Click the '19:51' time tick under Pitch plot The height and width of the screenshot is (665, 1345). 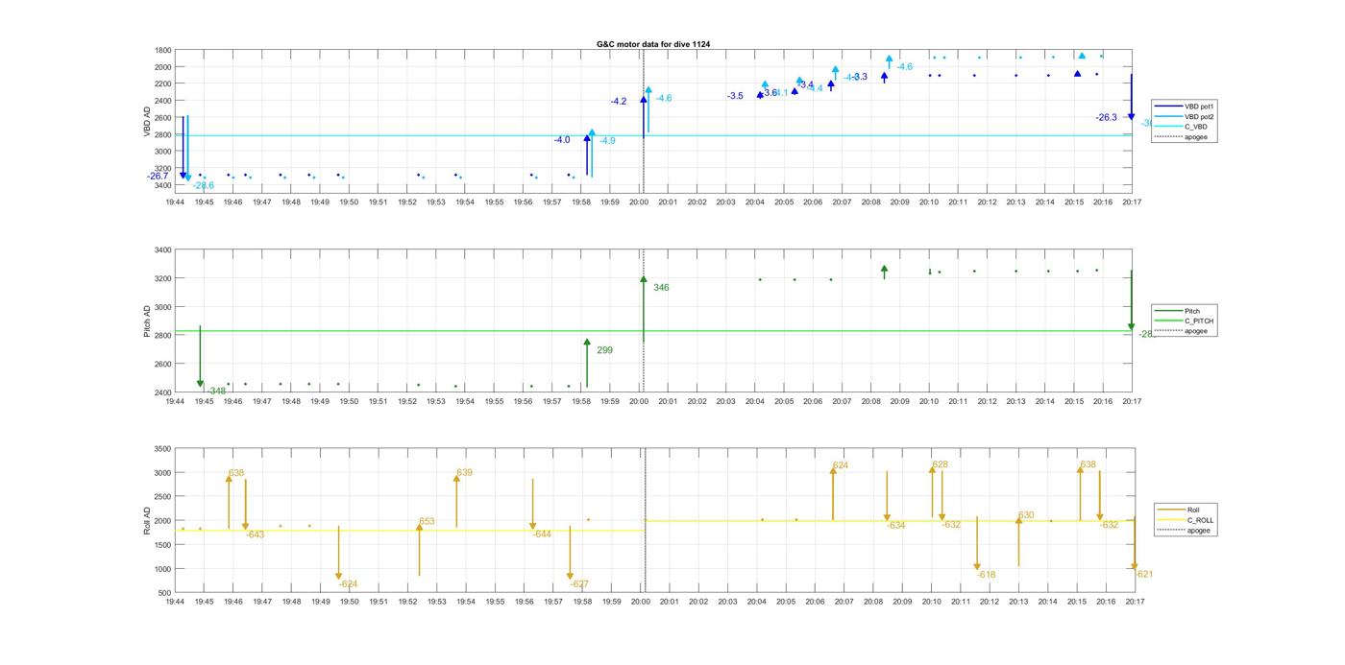click(379, 402)
